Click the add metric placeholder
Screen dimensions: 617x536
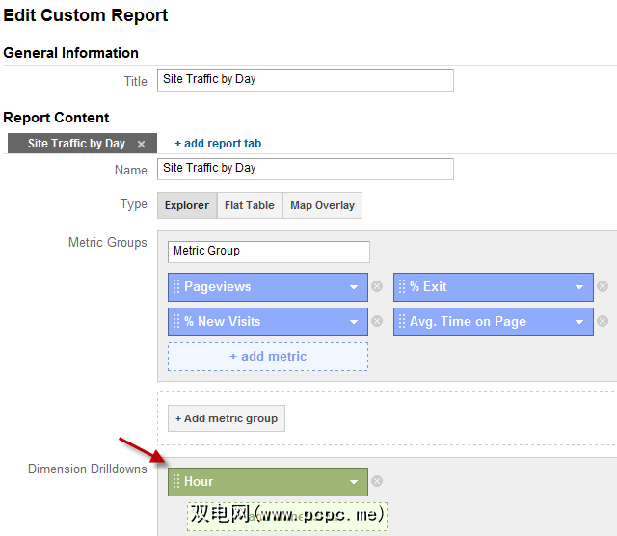(x=268, y=357)
